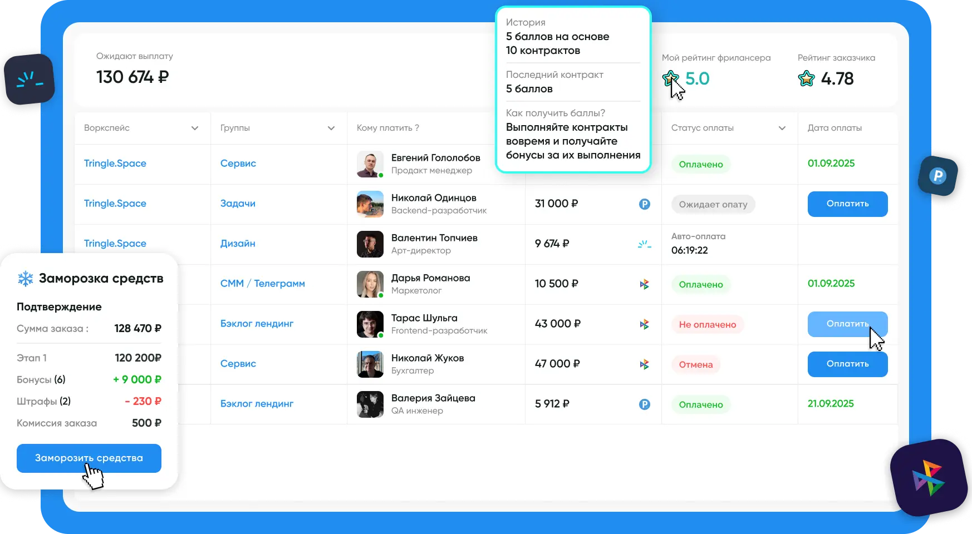This screenshot has height=534, width=972.
Task: Open the СММ / Телеграмм group link
Action: tap(262, 284)
